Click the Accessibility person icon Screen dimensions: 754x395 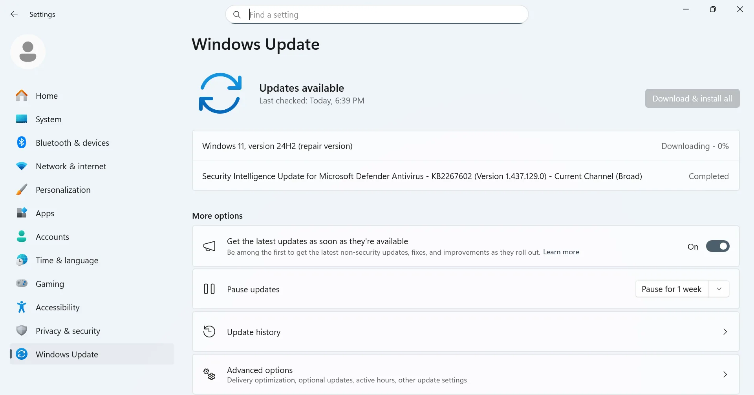(x=22, y=307)
